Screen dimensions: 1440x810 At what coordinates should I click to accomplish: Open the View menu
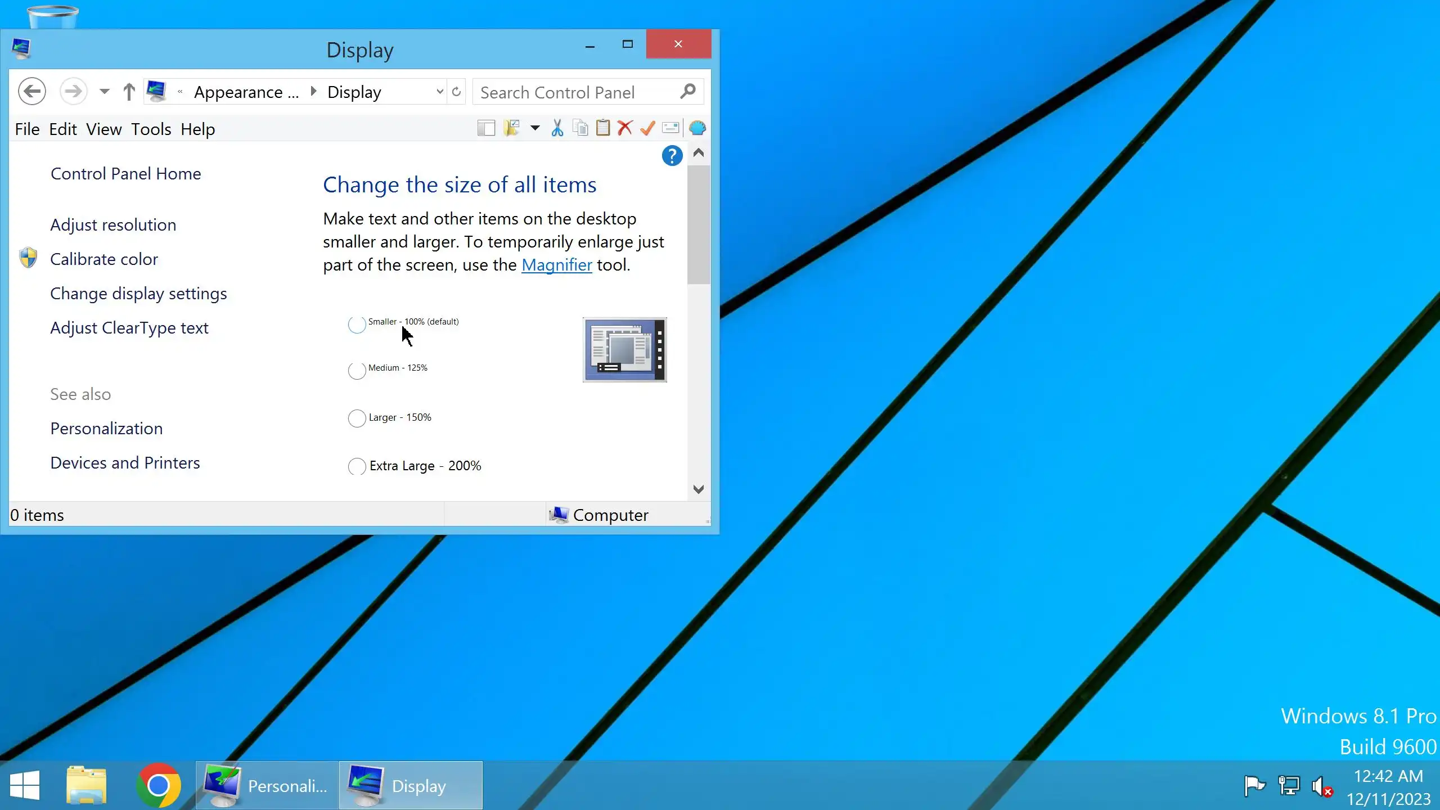pyautogui.click(x=103, y=129)
